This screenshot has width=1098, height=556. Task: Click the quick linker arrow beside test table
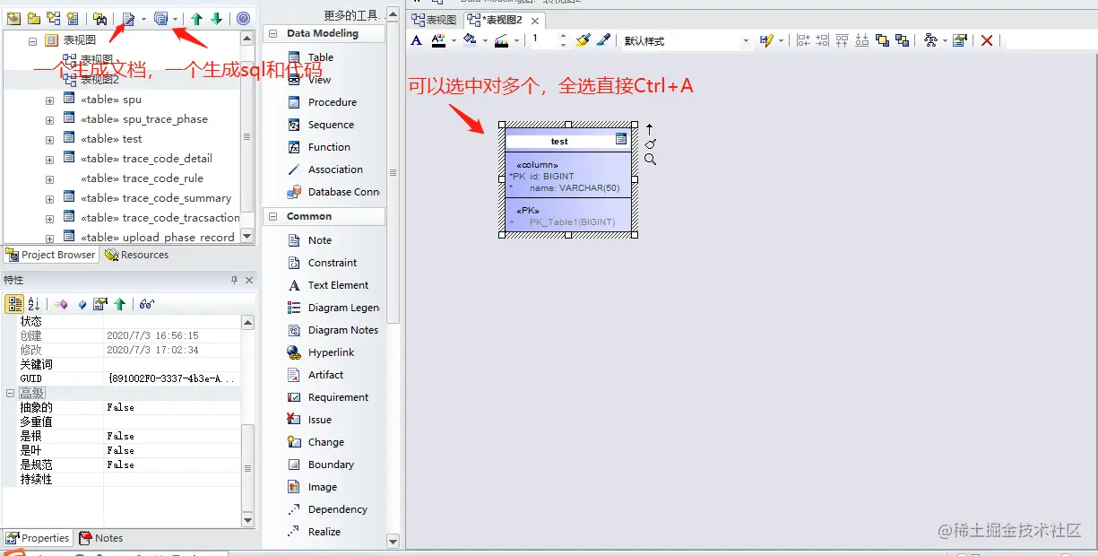coord(650,129)
